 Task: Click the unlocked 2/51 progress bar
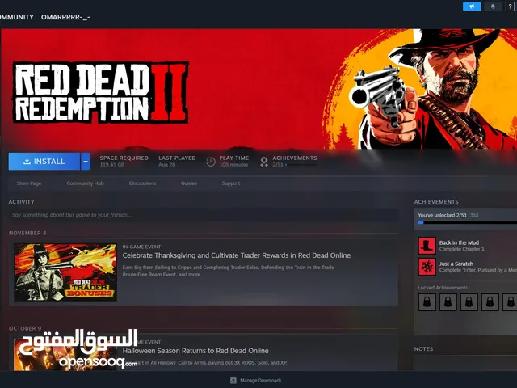click(x=467, y=222)
